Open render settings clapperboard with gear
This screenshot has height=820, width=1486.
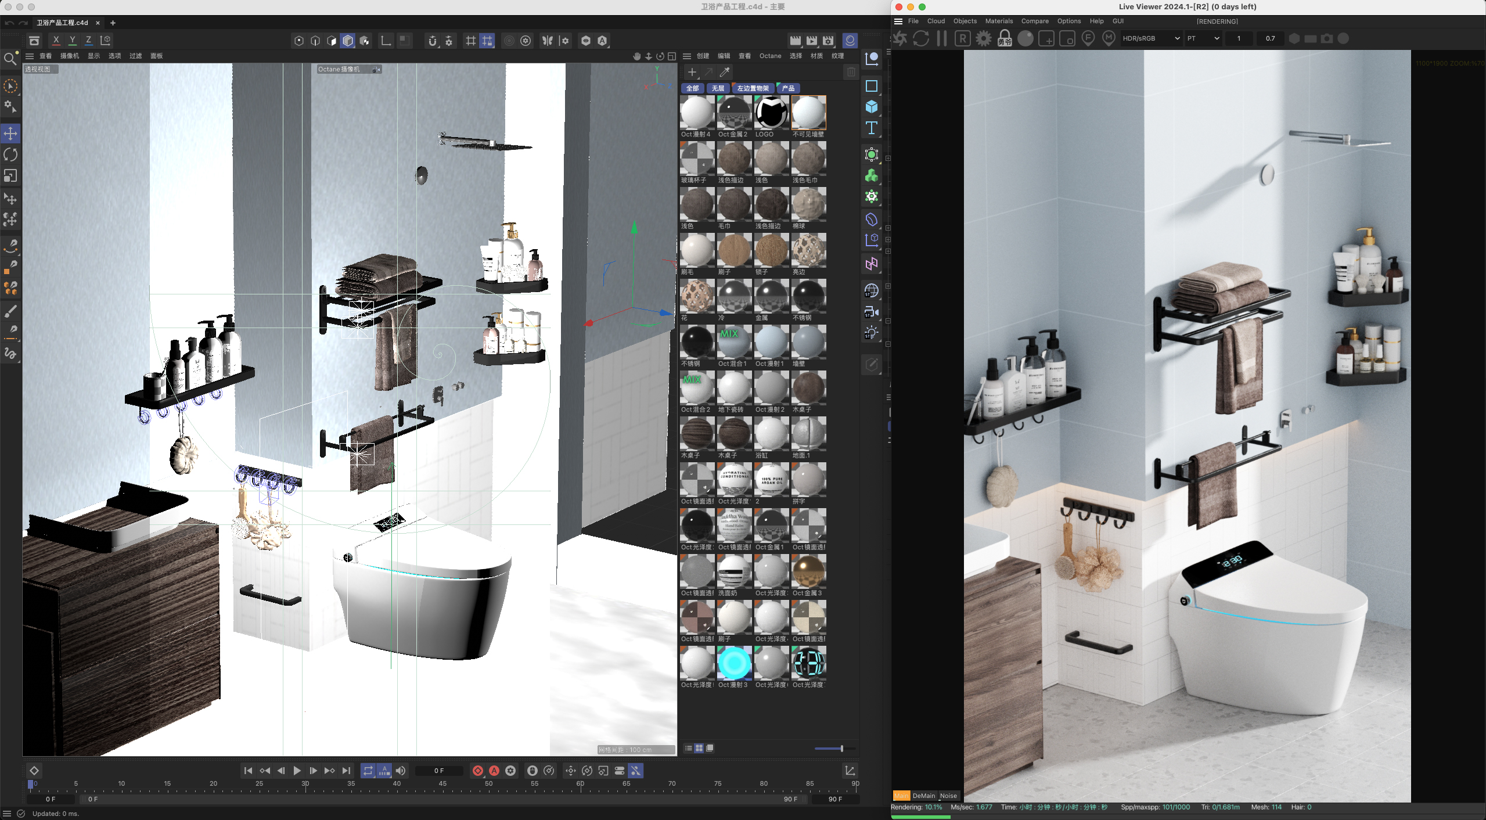coord(828,41)
